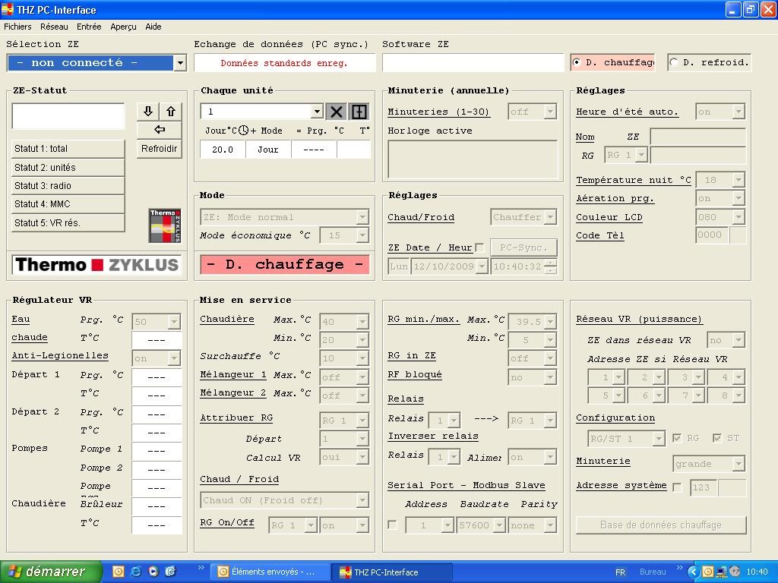Click the Horloge active text box
This screenshot has width=778, height=583.
point(473,159)
